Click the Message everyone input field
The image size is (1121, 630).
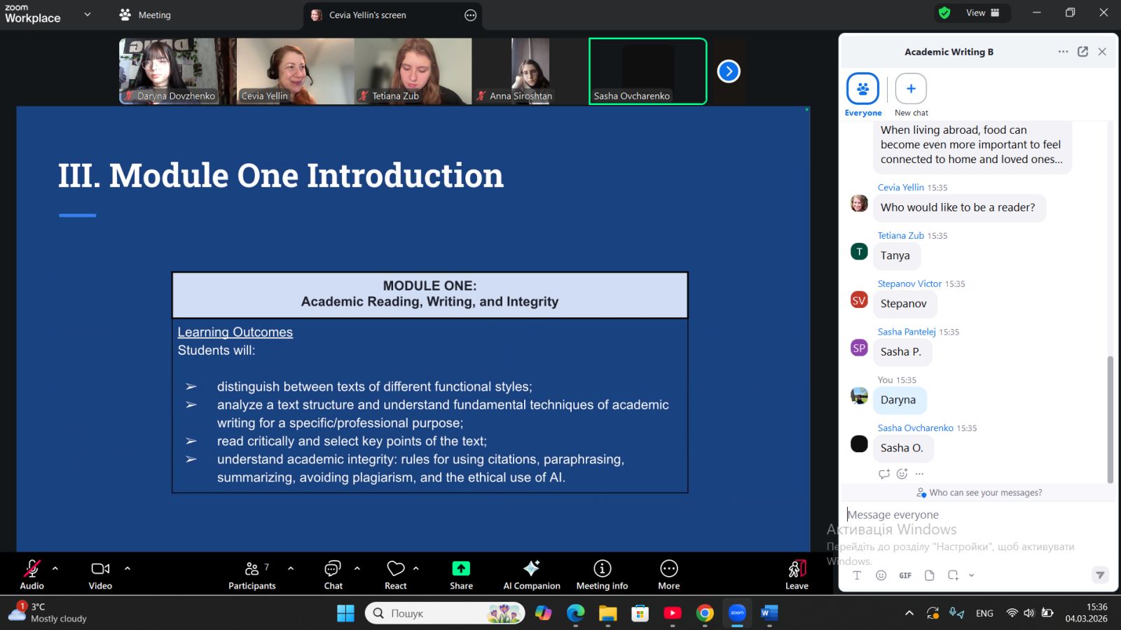(x=967, y=514)
